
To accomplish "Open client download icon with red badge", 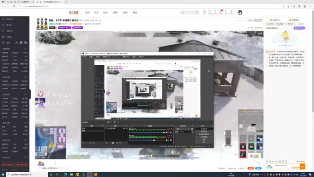I will tap(221, 12).
